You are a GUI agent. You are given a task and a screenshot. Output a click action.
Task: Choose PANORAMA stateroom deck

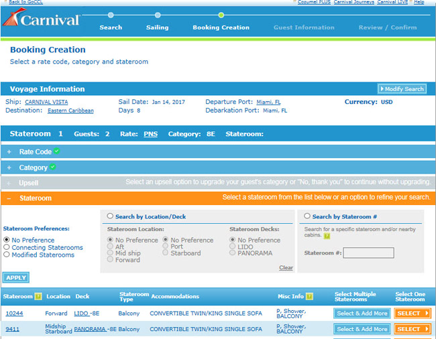click(x=233, y=253)
